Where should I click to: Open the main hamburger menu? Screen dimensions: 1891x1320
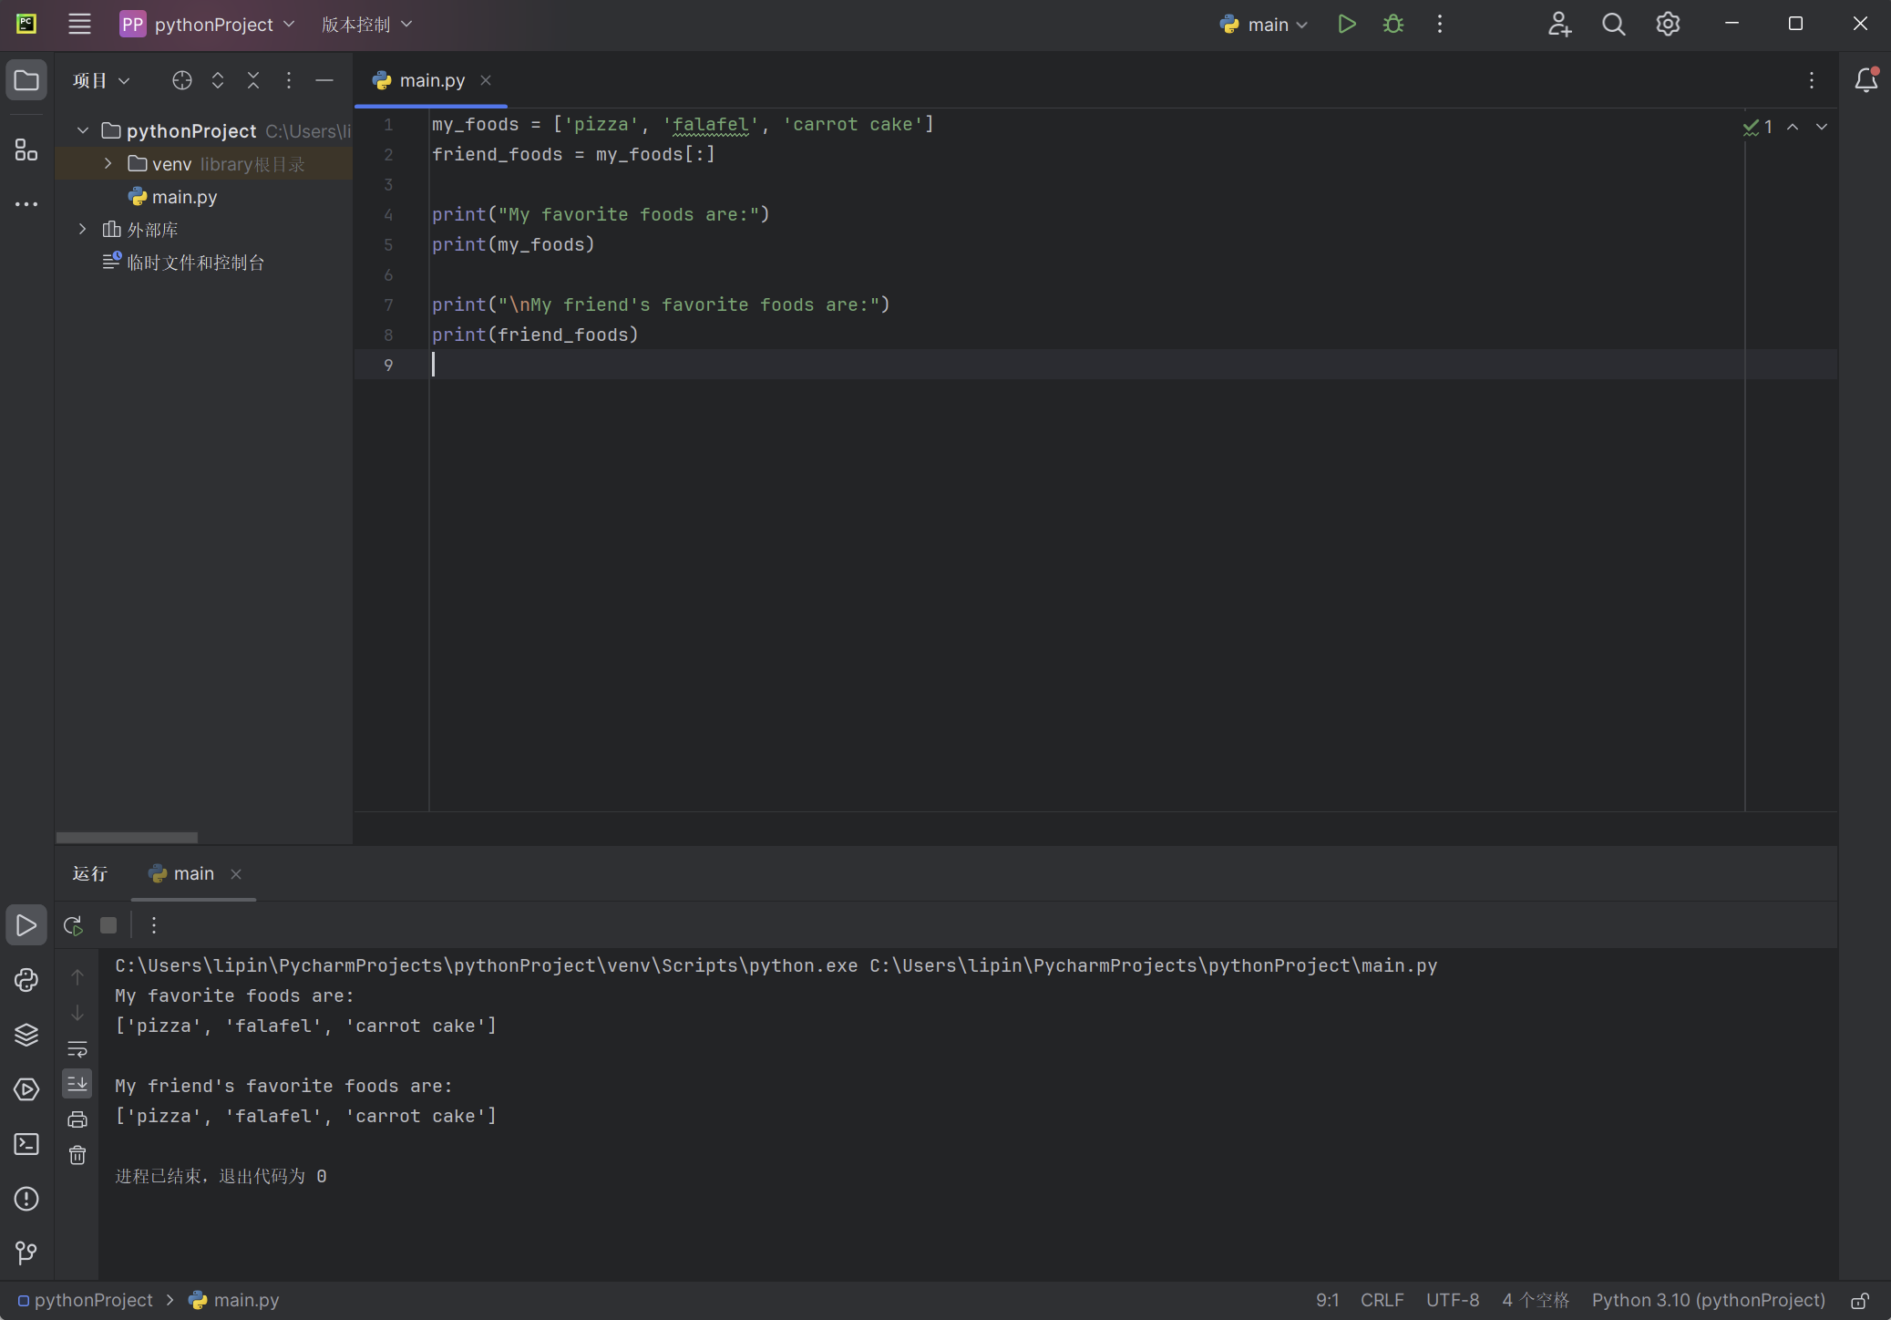click(x=79, y=25)
